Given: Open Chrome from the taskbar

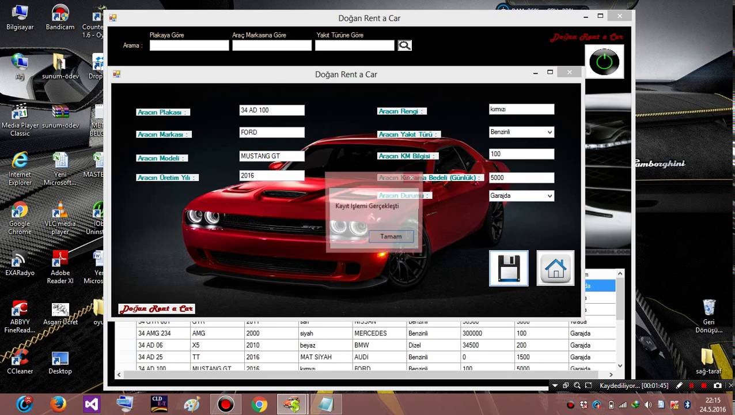Looking at the screenshot, I should [x=259, y=405].
